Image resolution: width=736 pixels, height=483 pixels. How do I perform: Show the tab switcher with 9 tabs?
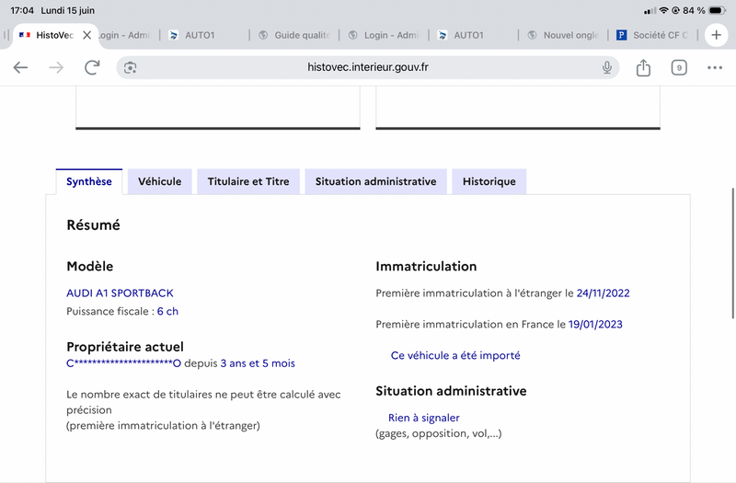679,67
